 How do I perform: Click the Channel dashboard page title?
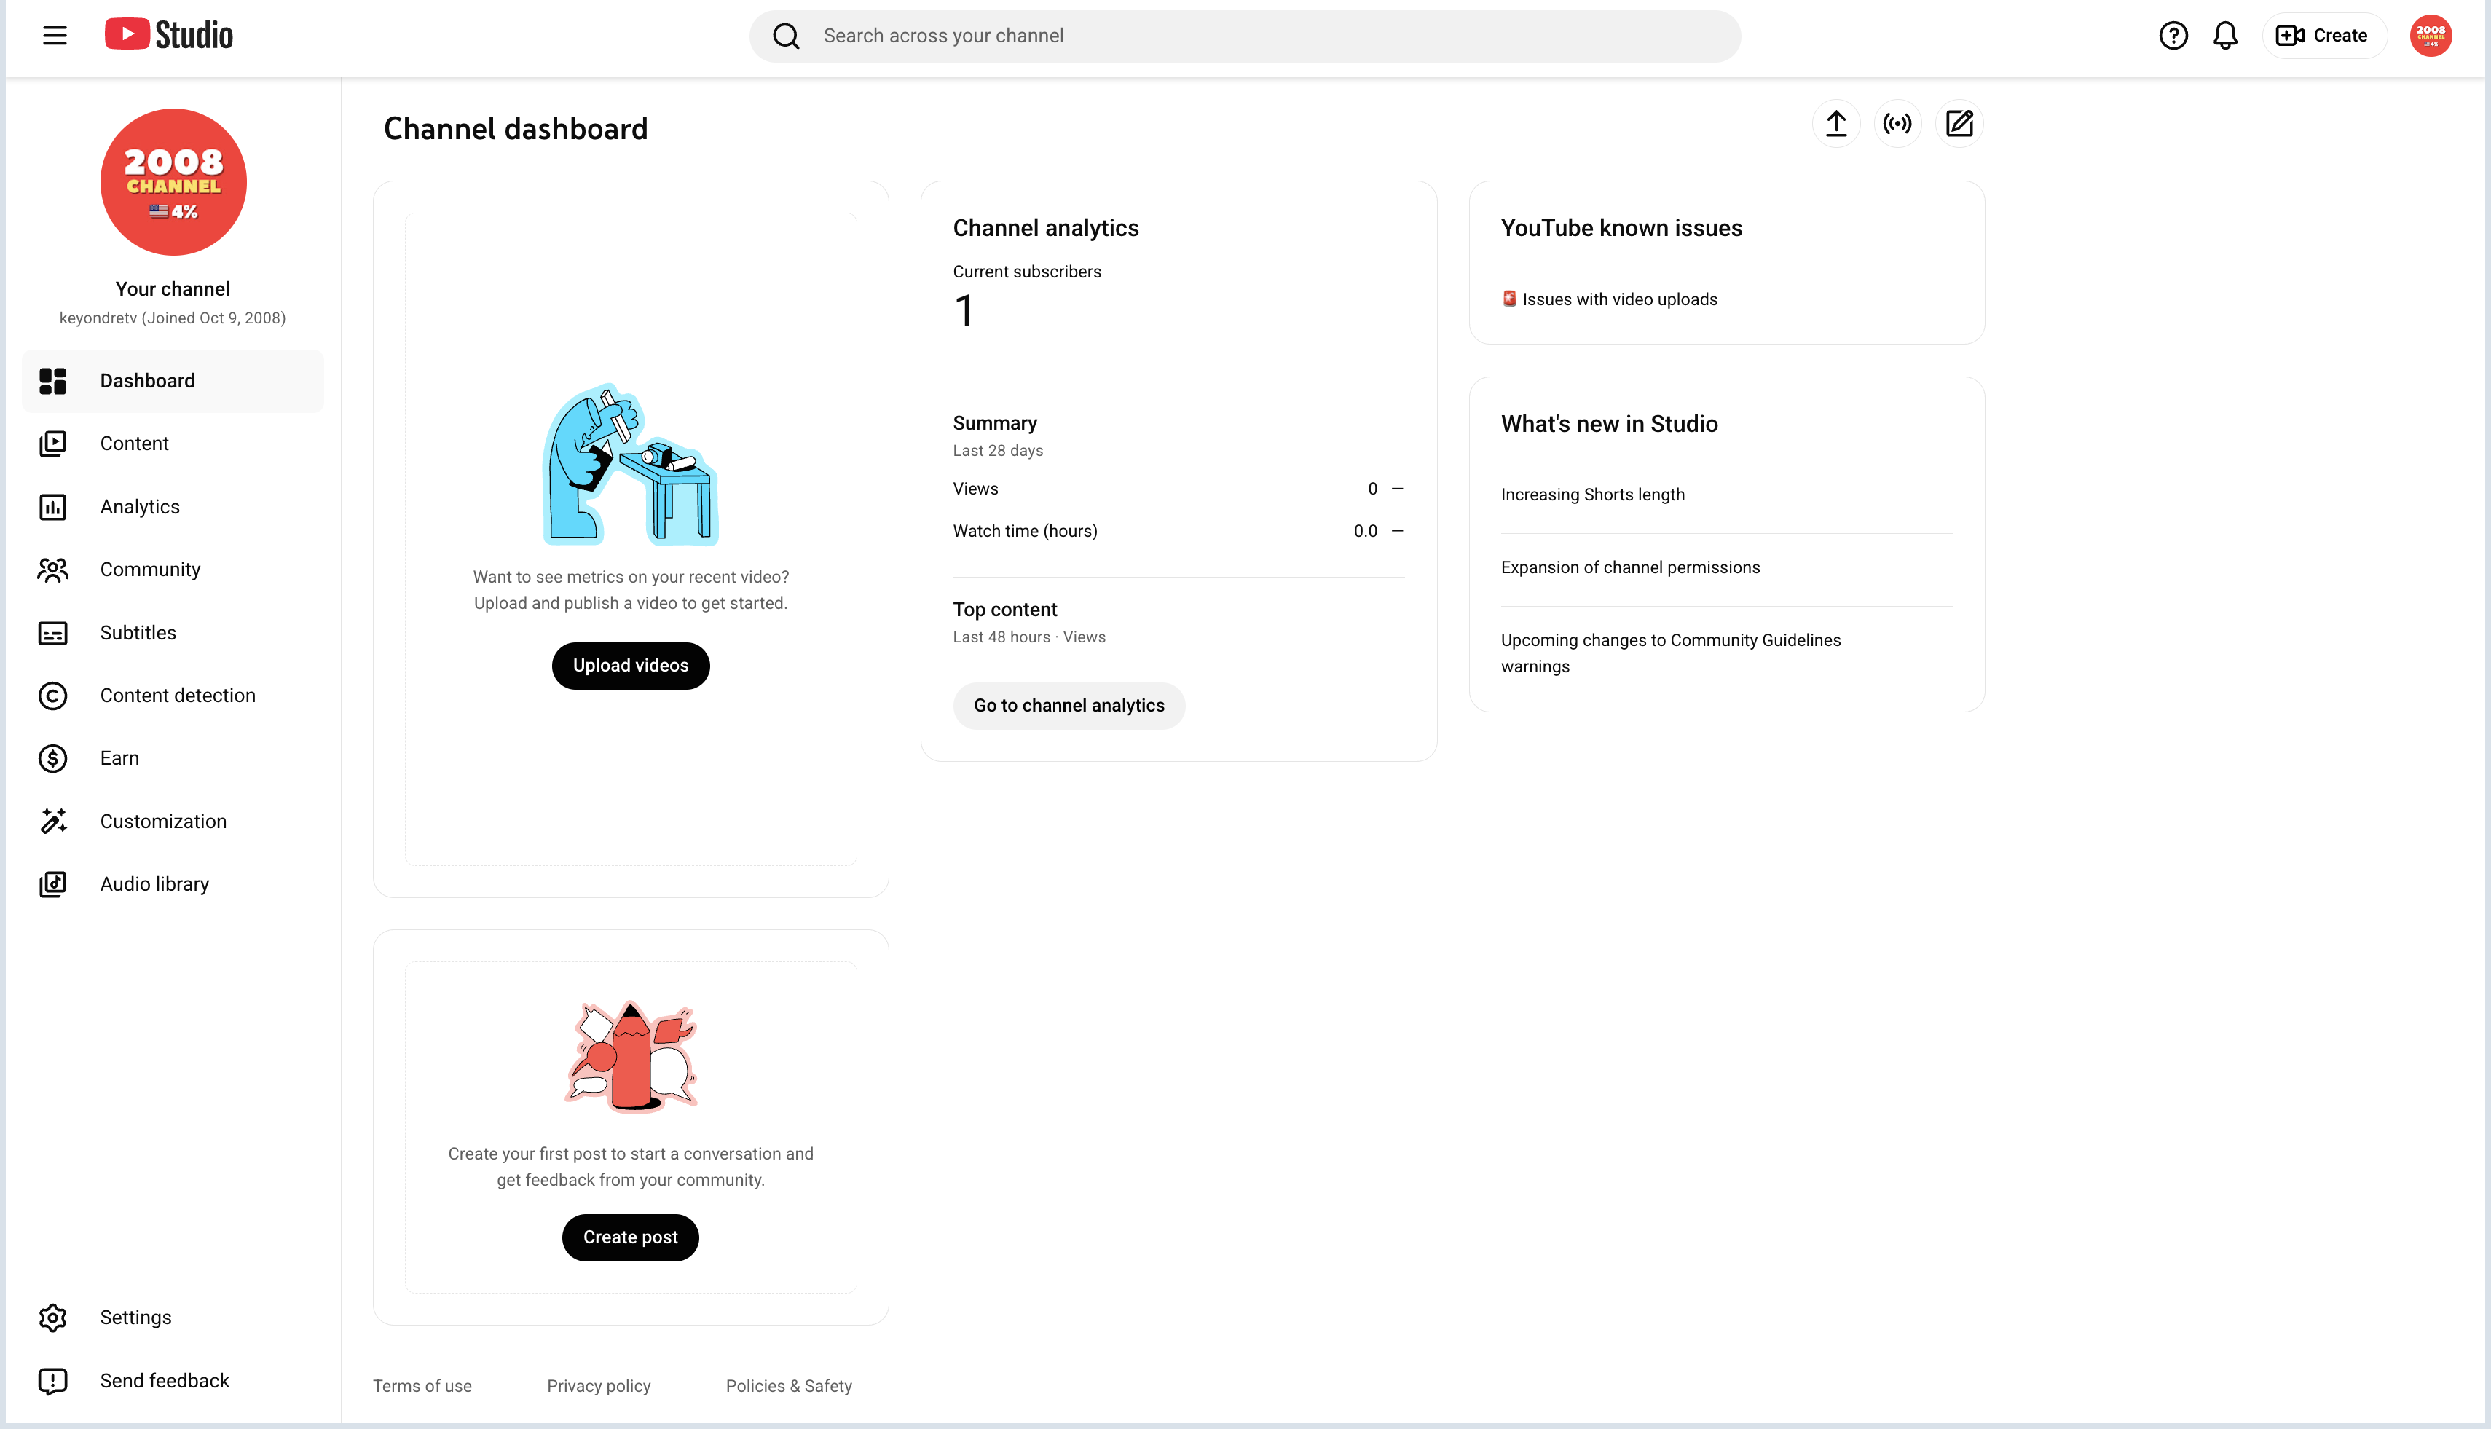(515, 129)
